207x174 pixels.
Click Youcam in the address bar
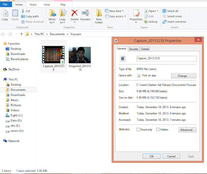click(76, 34)
